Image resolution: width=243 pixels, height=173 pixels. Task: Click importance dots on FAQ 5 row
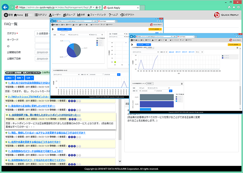tap(75, 137)
